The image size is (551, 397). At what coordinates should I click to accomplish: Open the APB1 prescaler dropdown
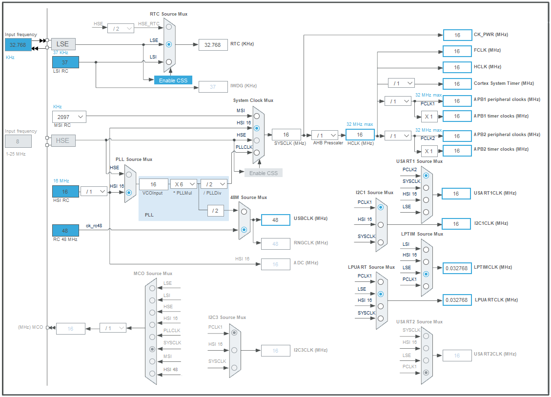[x=398, y=100]
